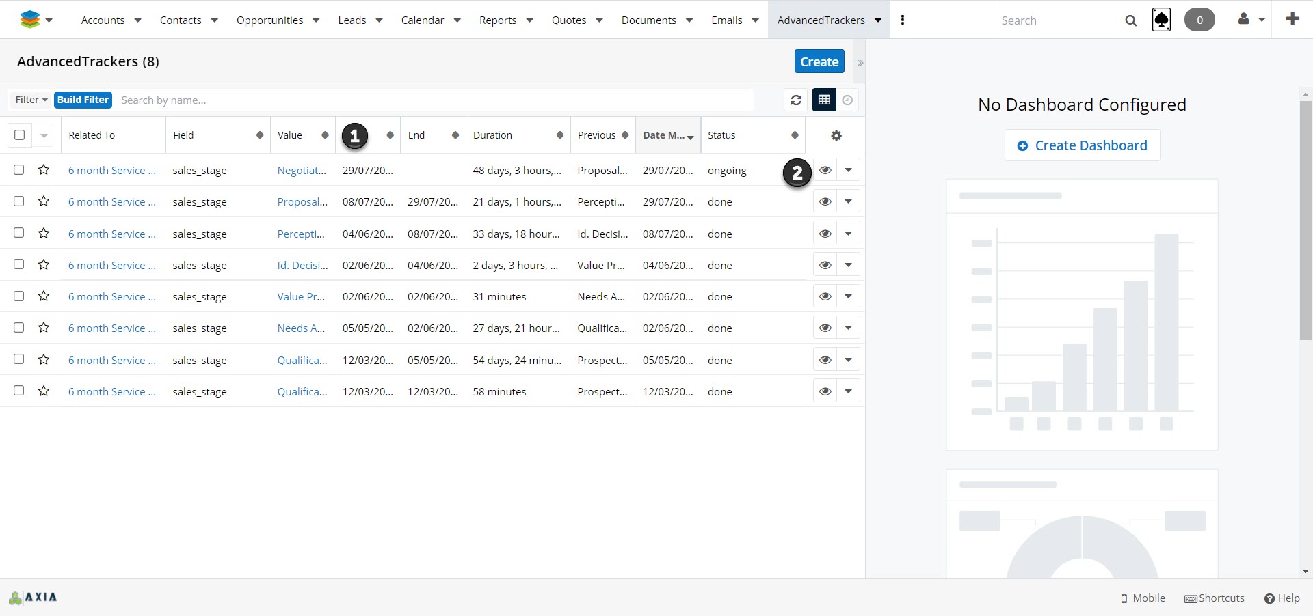Favorite the Value Pr... row star
Image resolution: width=1313 pixels, height=616 pixels.
[x=44, y=296]
